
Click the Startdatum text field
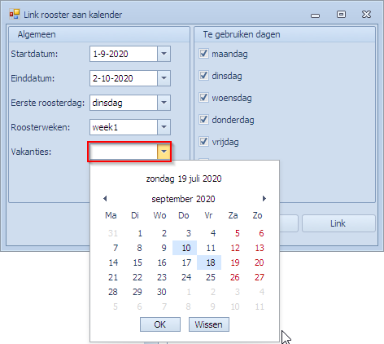tap(124, 54)
